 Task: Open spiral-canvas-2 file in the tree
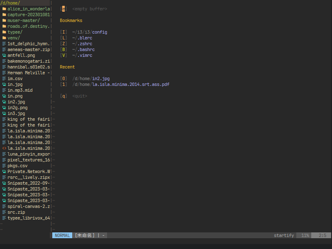tap(28, 206)
